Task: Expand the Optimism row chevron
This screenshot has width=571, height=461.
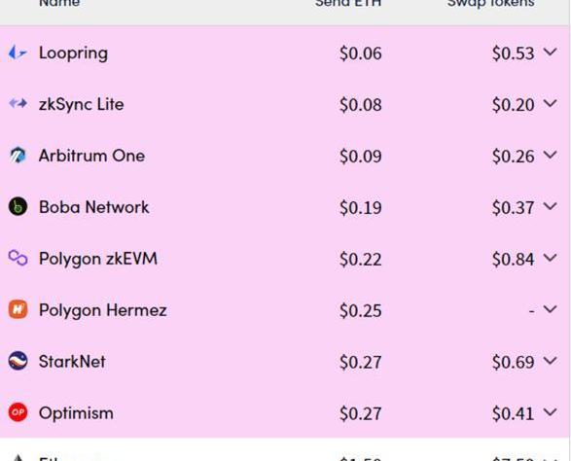Action: coord(550,412)
